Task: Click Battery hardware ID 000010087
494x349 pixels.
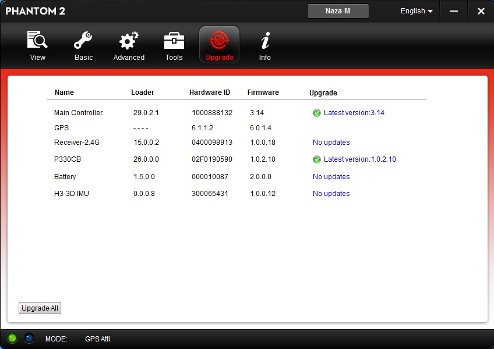Action: (x=210, y=177)
